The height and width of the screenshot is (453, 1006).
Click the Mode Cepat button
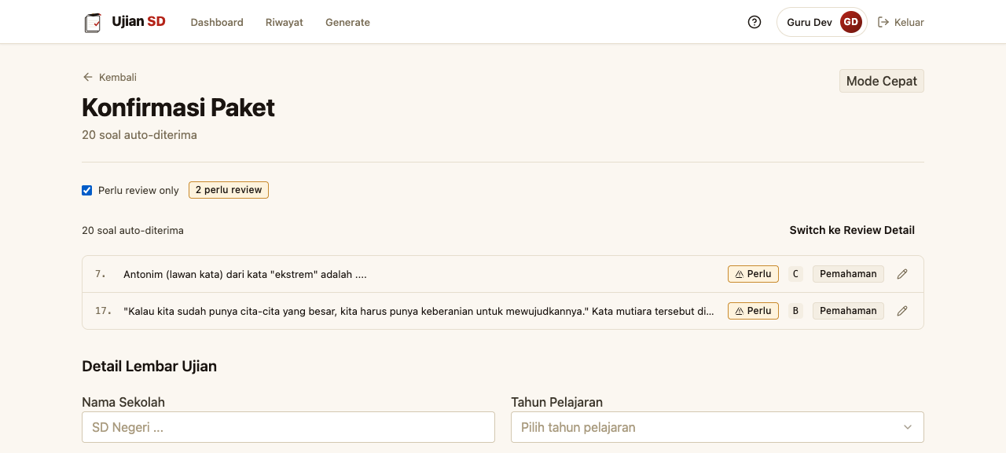[x=882, y=81]
